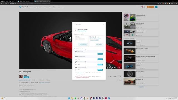
Task: Open Chrome from the taskbar
Action: coord(85,98)
